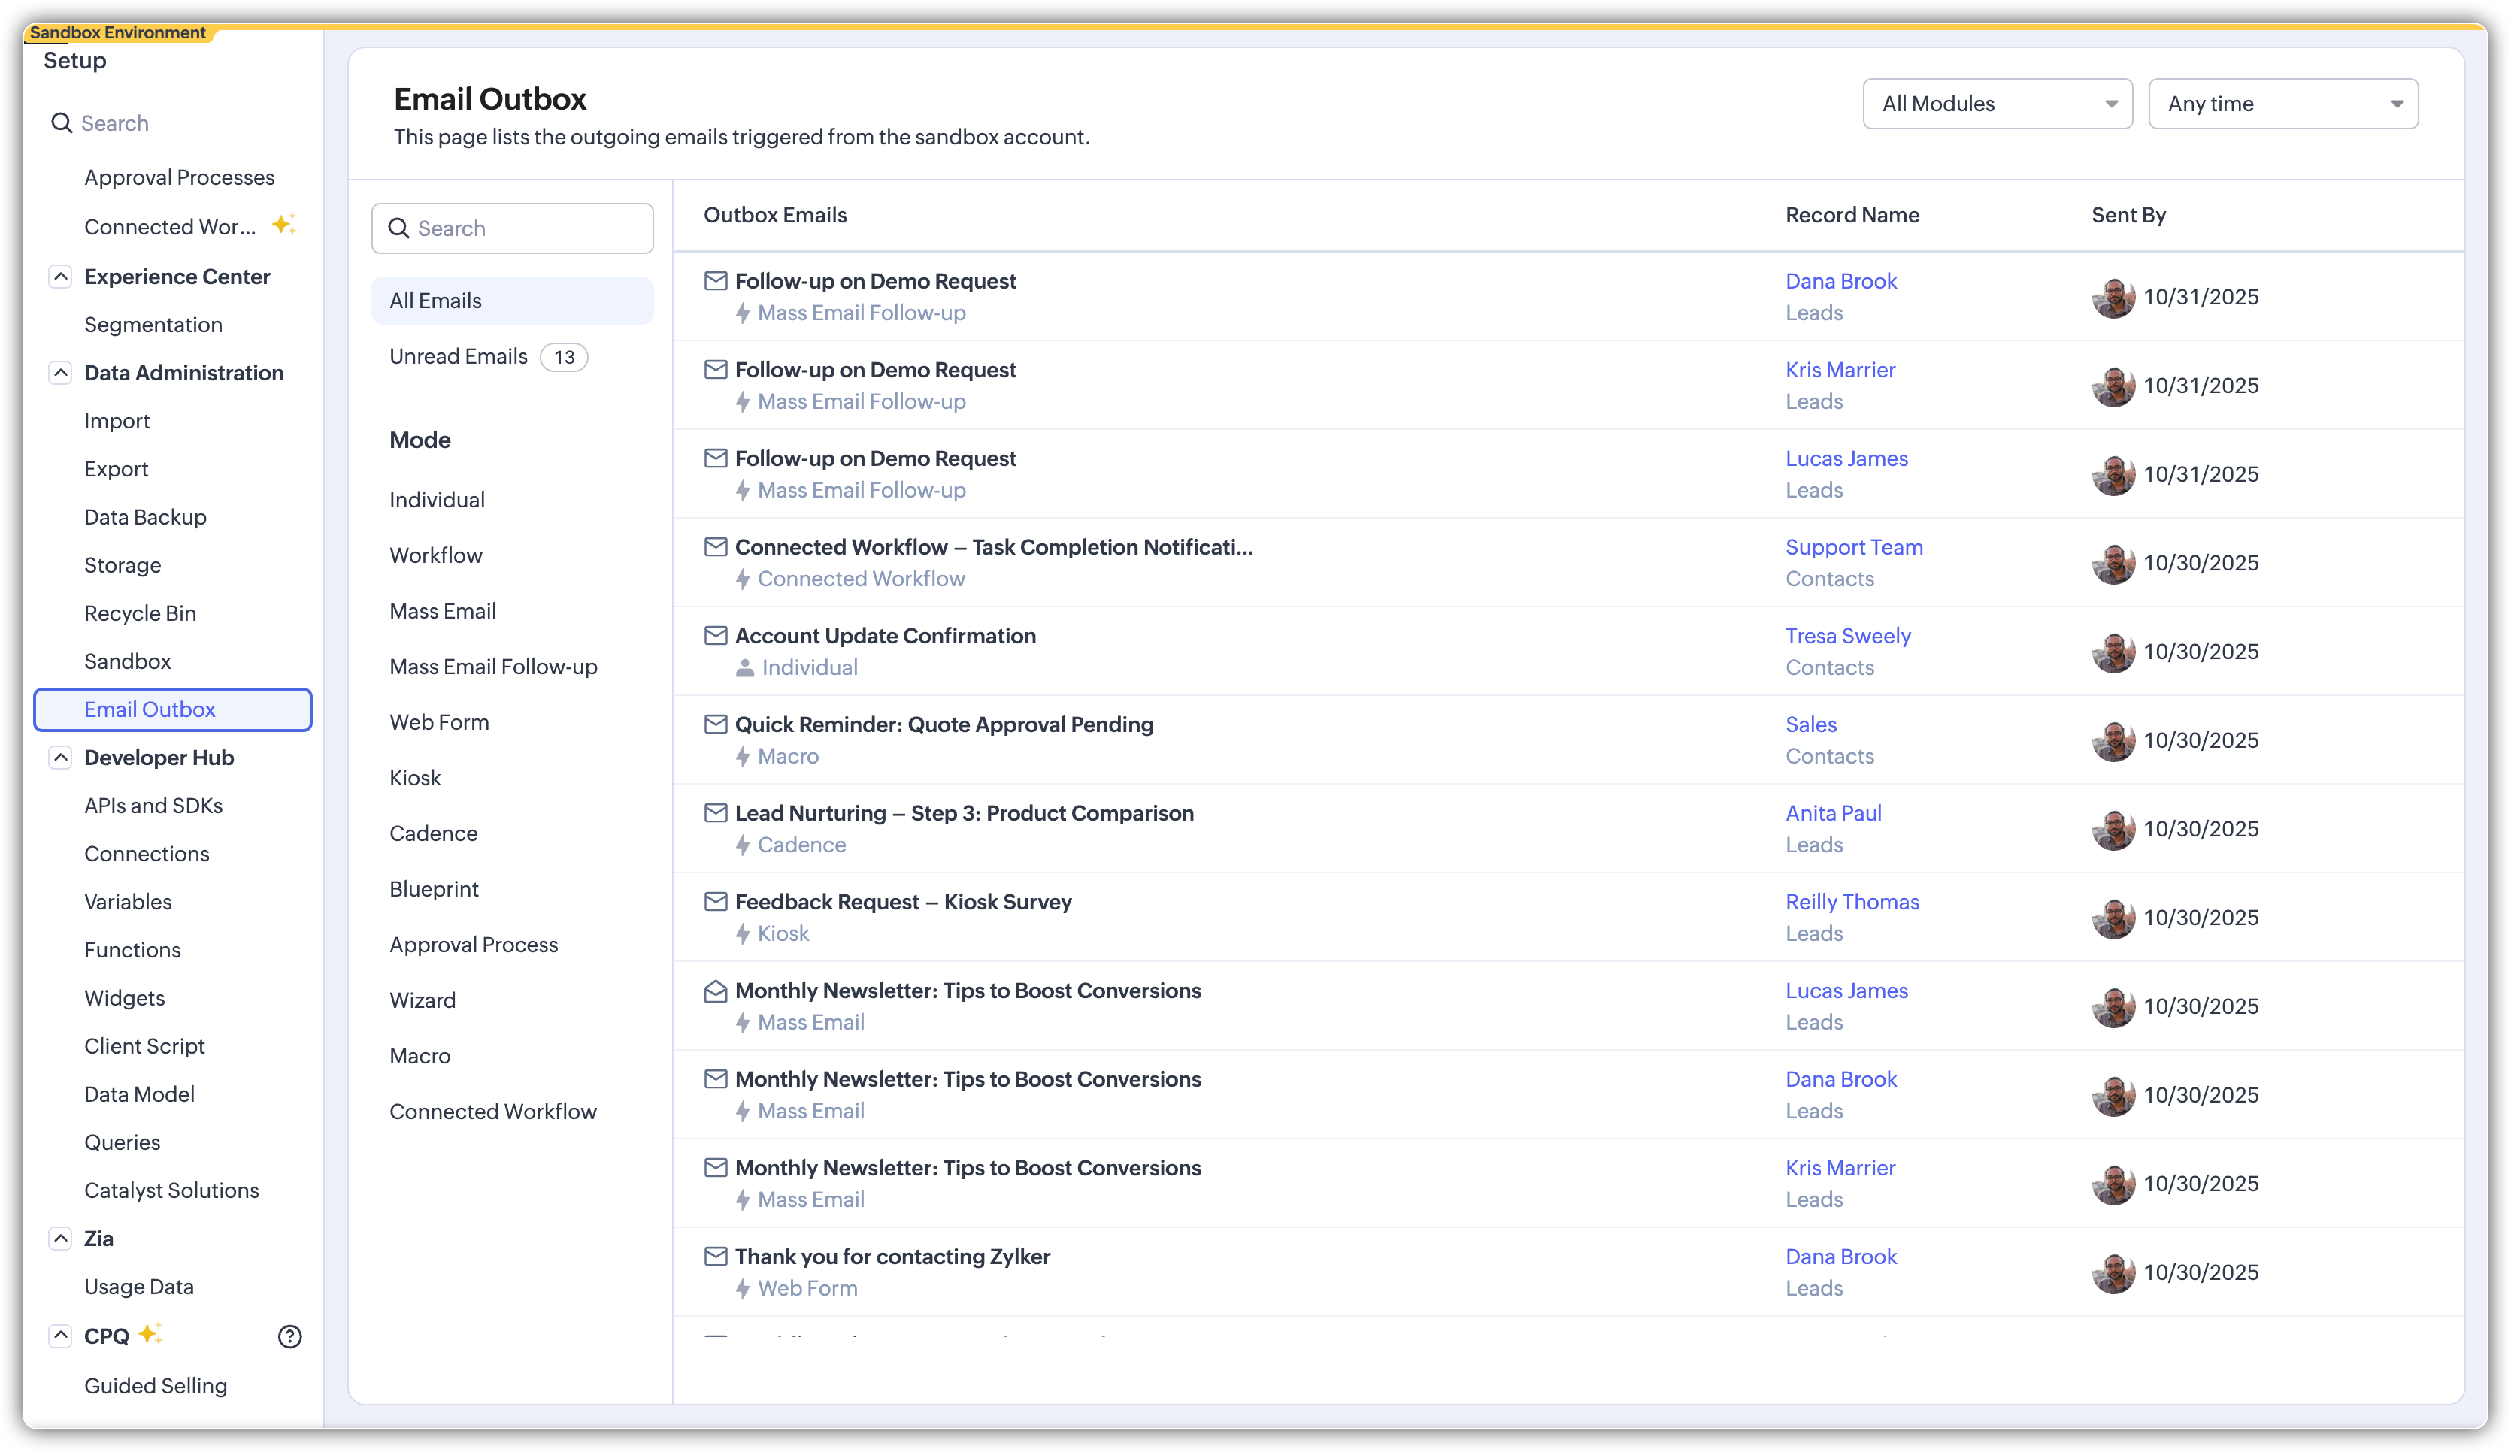The image size is (2511, 1452).
Task: Collapse the Data Administration section
Action: [61, 373]
